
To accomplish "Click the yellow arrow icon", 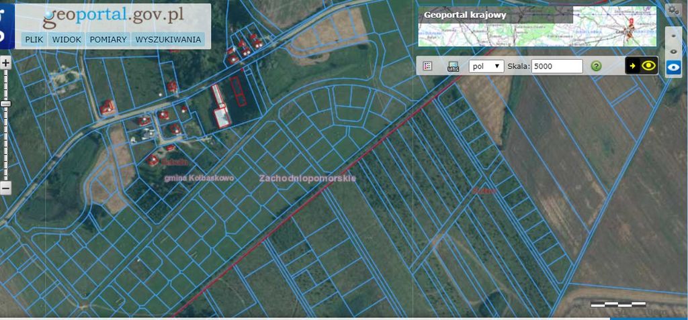I will pyautogui.click(x=633, y=66).
